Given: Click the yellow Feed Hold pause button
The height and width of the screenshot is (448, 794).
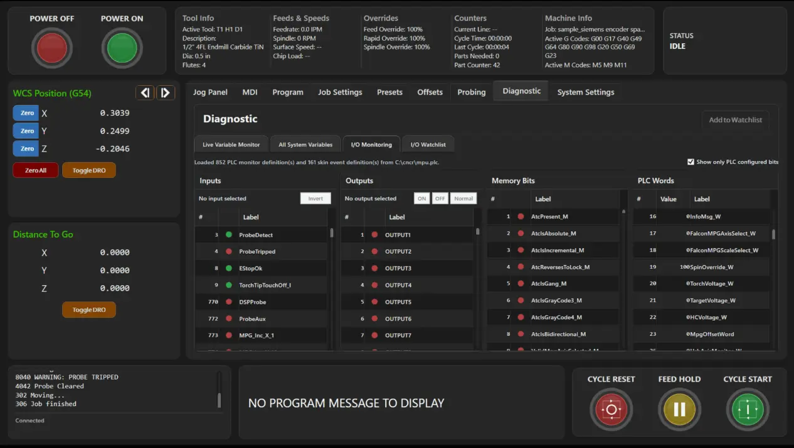Looking at the screenshot, I should coord(679,410).
